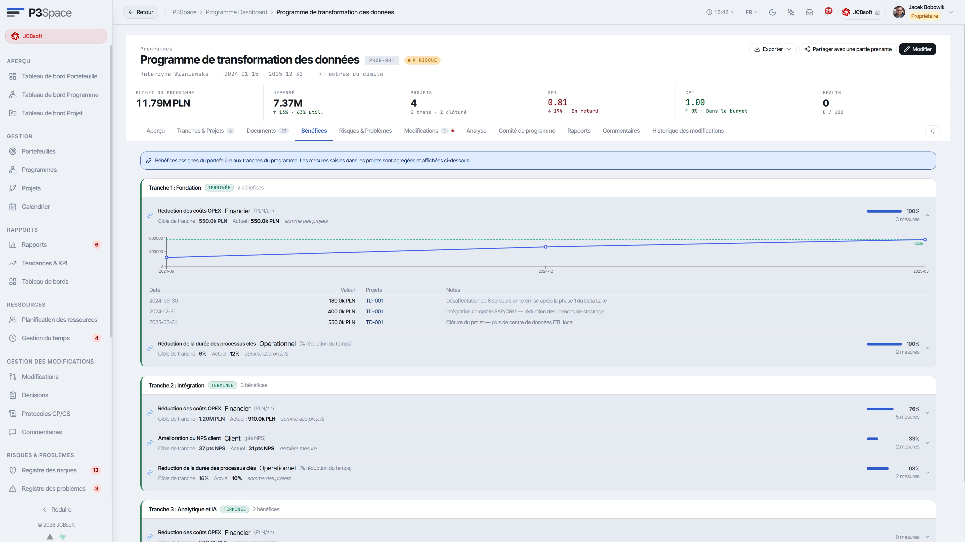Open the tab settings sliders icon
The width and height of the screenshot is (965, 542).
932,131
